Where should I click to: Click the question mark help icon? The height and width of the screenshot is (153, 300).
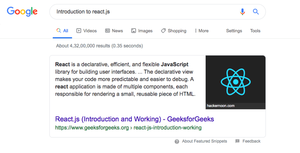point(177,141)
